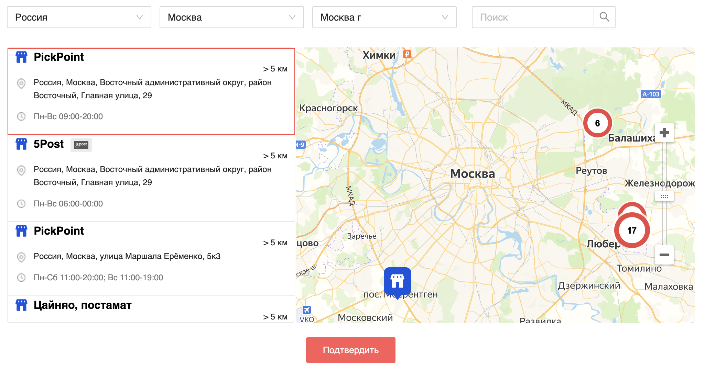705x382 pixels.
Task: Zoom out the map with minus
Action: [x=664, y=255]
